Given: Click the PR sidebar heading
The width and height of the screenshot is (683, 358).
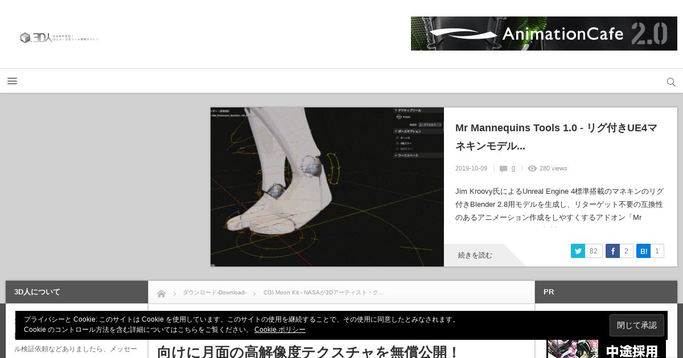Looking at the screenshot, I should click(x=606, y=292).
